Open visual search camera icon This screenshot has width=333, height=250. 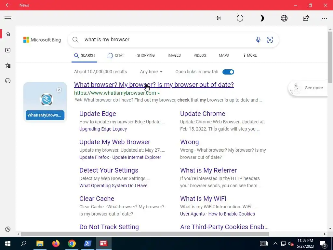[270, 40]
